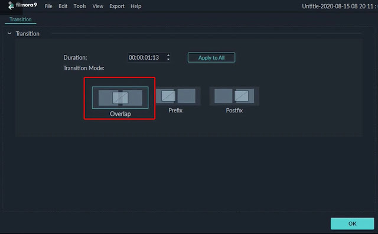Open the Export menu
This screenshot has width=378, height=234.
click(117, 6)
